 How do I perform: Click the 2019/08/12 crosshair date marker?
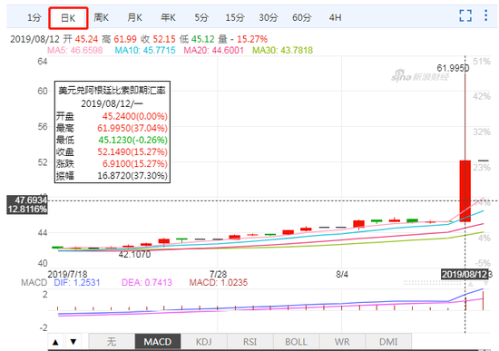pos(465,274)
